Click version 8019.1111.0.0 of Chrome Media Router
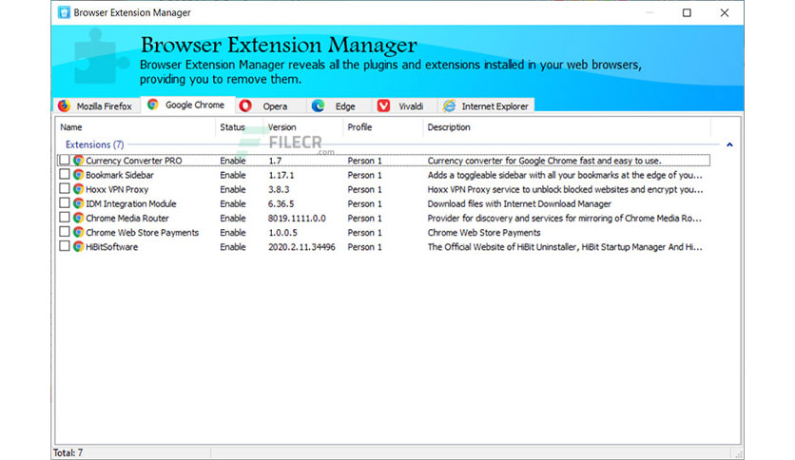Viewport: 795px width, 460px height. tap(297, 219)
